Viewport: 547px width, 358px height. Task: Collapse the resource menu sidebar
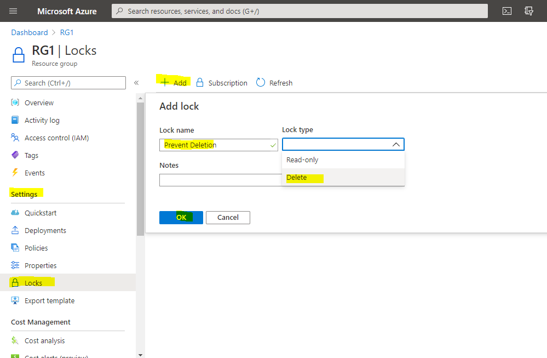point(136,82)
